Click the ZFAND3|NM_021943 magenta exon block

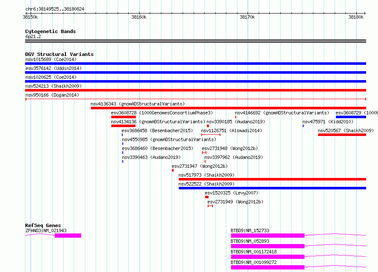[68, 236]
